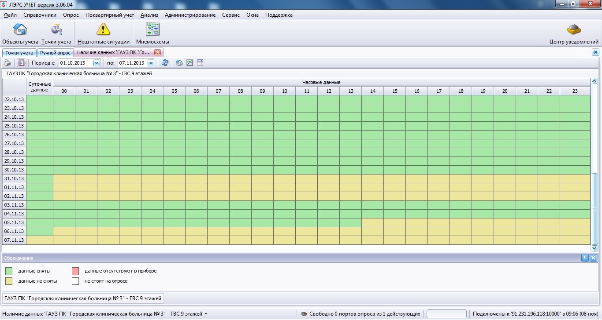Open the Справочники menu

(40, 15)
